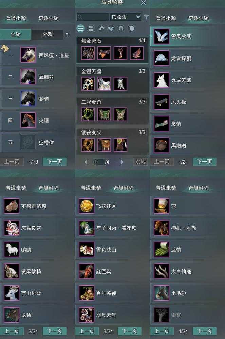Image resolution: width=225 pixels, height=339 pixels.
Task: Click the 跳转 jump button
Action: click(140, 162)
